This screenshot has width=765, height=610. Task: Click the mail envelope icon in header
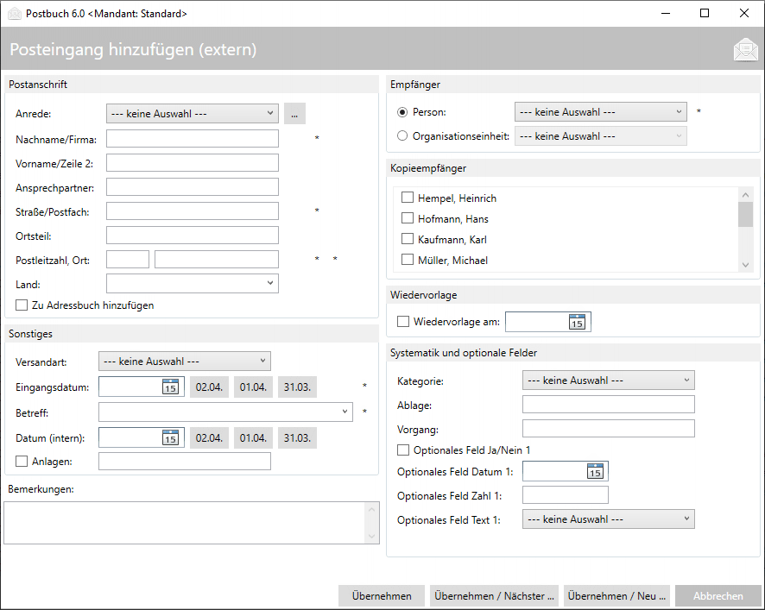(744, 50)
